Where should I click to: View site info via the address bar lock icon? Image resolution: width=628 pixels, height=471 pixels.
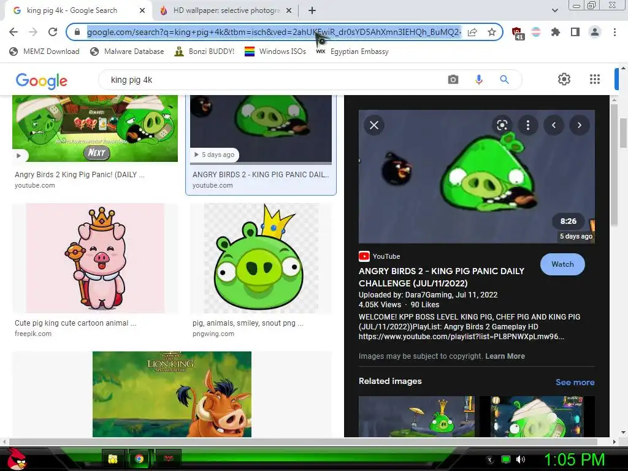pos(77,32)
